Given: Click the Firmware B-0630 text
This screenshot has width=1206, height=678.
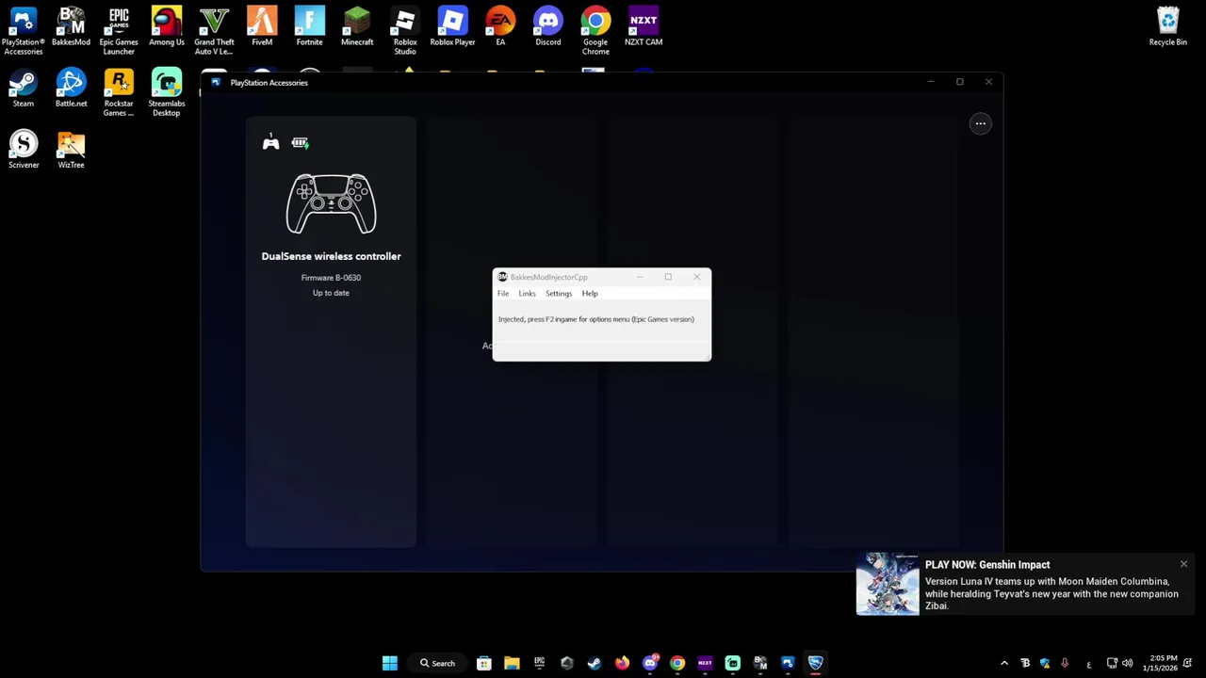Looking at the screenshot, I should 331,278.
